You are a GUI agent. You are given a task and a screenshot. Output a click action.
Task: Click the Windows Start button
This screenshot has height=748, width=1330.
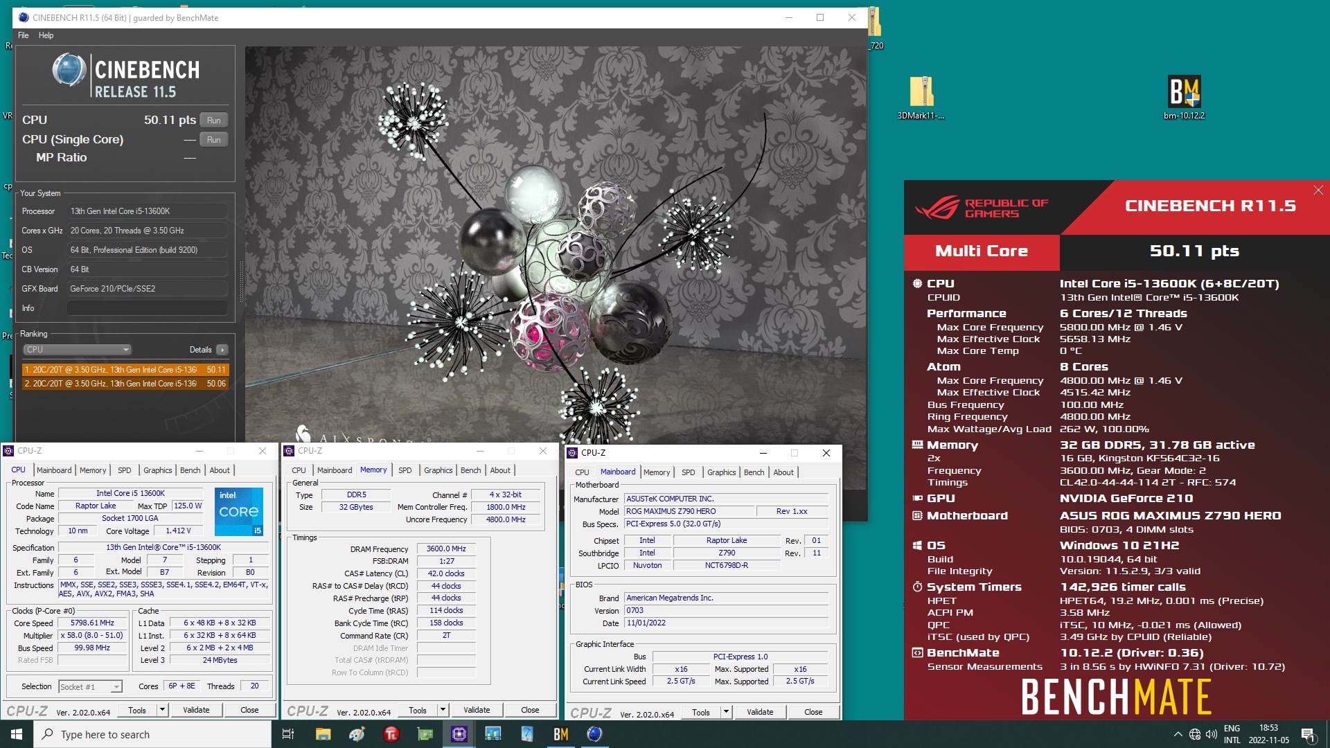point(17,734)
